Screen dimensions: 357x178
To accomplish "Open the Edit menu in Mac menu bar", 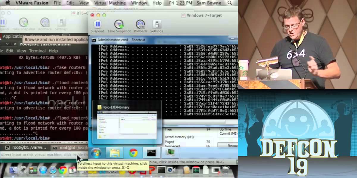I will tap(70, 3).
